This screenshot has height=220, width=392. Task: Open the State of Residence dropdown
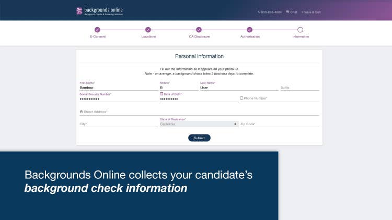coord(199,124)
